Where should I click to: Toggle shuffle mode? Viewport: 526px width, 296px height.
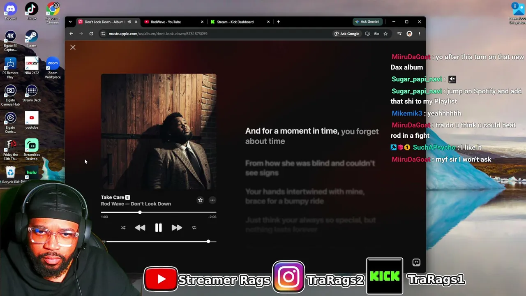[x=123, y=228]
